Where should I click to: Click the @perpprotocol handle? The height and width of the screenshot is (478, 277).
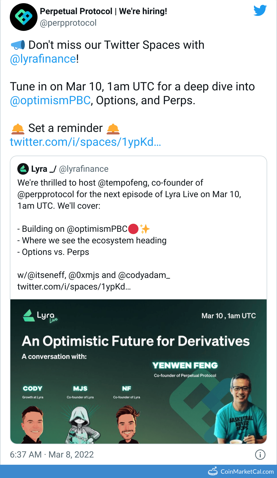point(68,23)
